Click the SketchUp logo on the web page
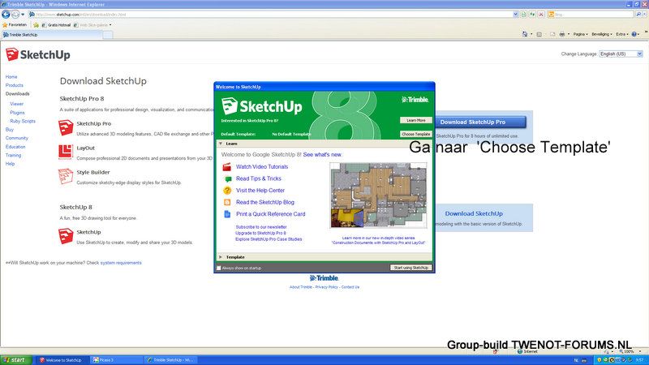649x365 pixels. (37, 54)
